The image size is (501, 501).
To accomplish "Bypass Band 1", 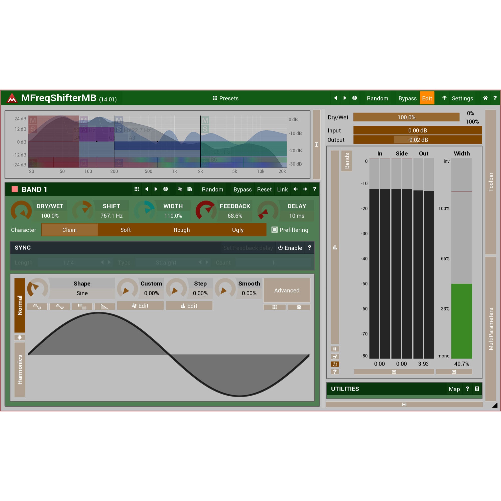I will click(x=242, y=190).
